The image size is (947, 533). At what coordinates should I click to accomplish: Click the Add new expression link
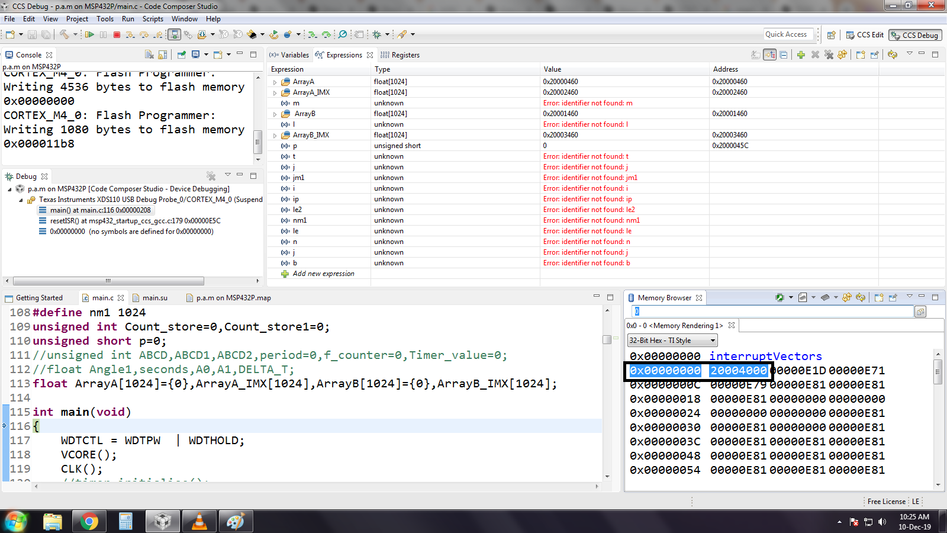coord(323,274)
